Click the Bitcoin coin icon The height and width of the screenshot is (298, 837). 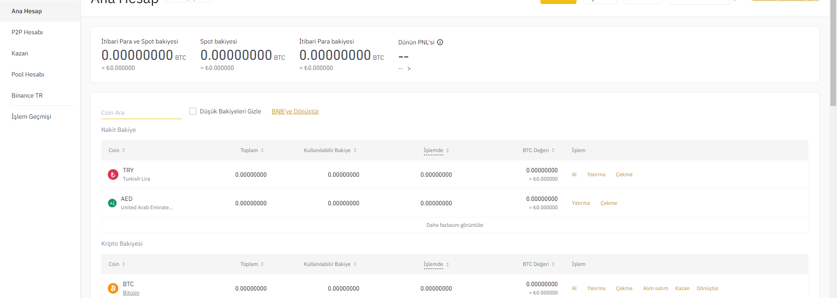tap(113, 288)
